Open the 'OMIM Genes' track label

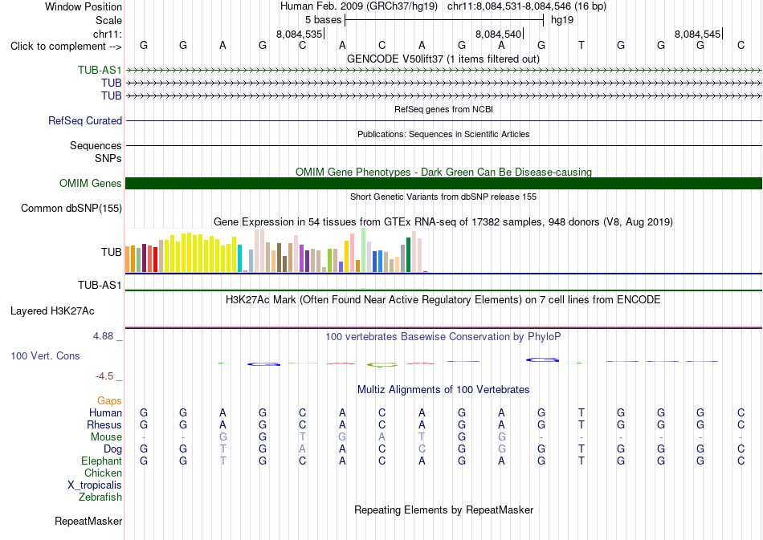pyautogui.click(x=91, y=183)
